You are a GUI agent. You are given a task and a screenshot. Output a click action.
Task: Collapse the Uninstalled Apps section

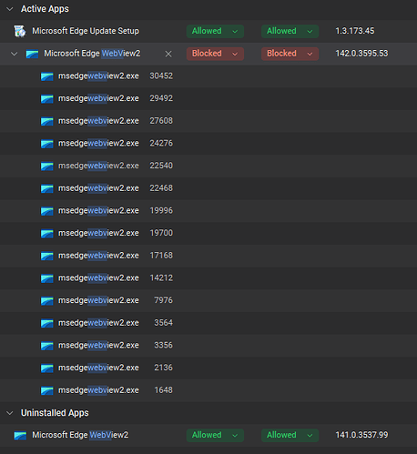(x=10, y=413)
